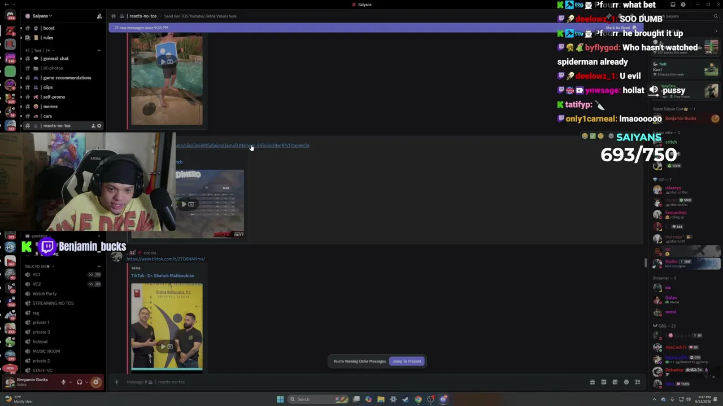The width and height of the screenshot is (723, 406).
Task: Click Windows Start button on taskbar
Action: tap(280, 399)
